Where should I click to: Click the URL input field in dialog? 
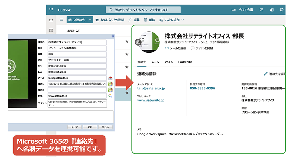point(77,96)
